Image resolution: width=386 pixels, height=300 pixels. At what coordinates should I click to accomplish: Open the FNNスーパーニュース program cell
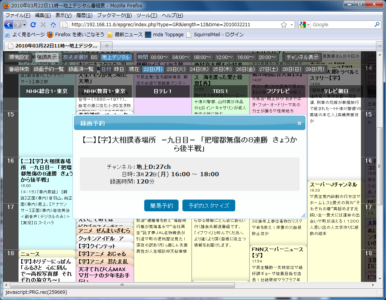pyautogui.click(x=278, y=264)
